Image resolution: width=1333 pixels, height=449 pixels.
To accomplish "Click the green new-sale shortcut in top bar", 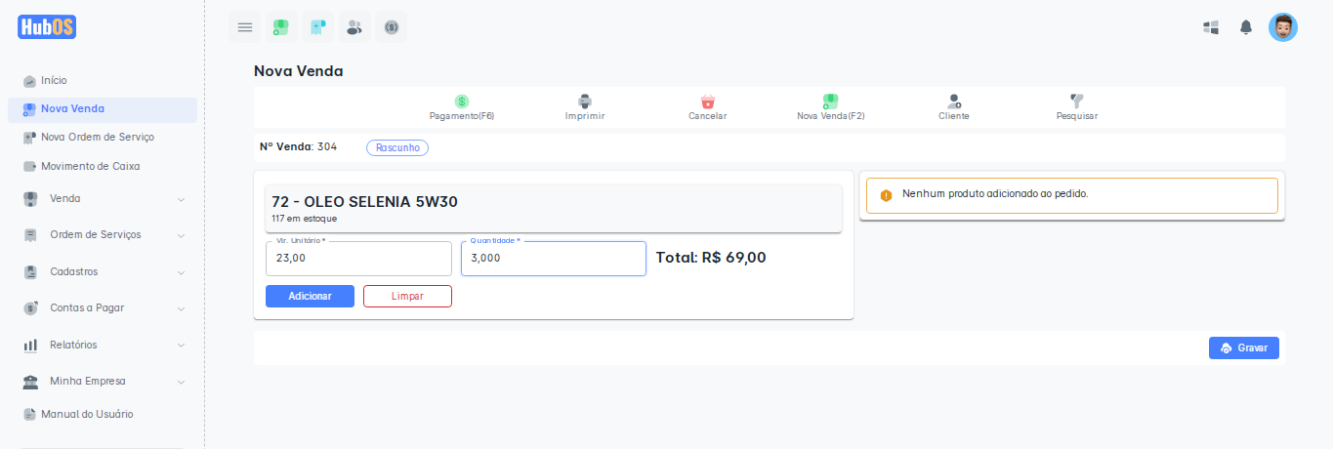I will click(281, 27).
